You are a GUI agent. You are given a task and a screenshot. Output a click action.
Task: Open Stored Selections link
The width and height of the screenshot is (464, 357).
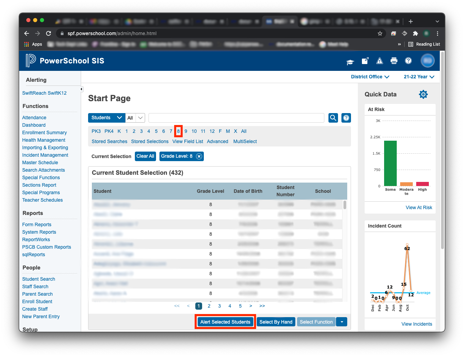click(150, 141)
